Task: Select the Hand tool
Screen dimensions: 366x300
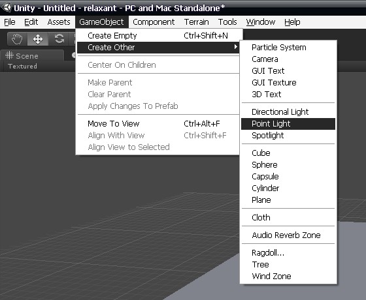Action: [x=17, y=38]
